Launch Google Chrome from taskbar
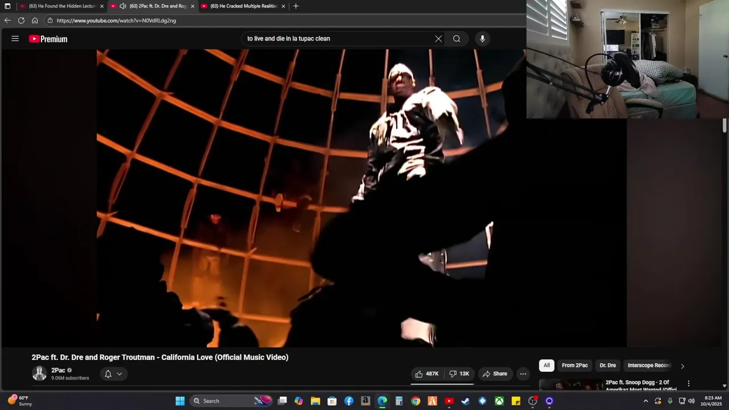Viewport: 729px width, 410px height. point(416,401)
